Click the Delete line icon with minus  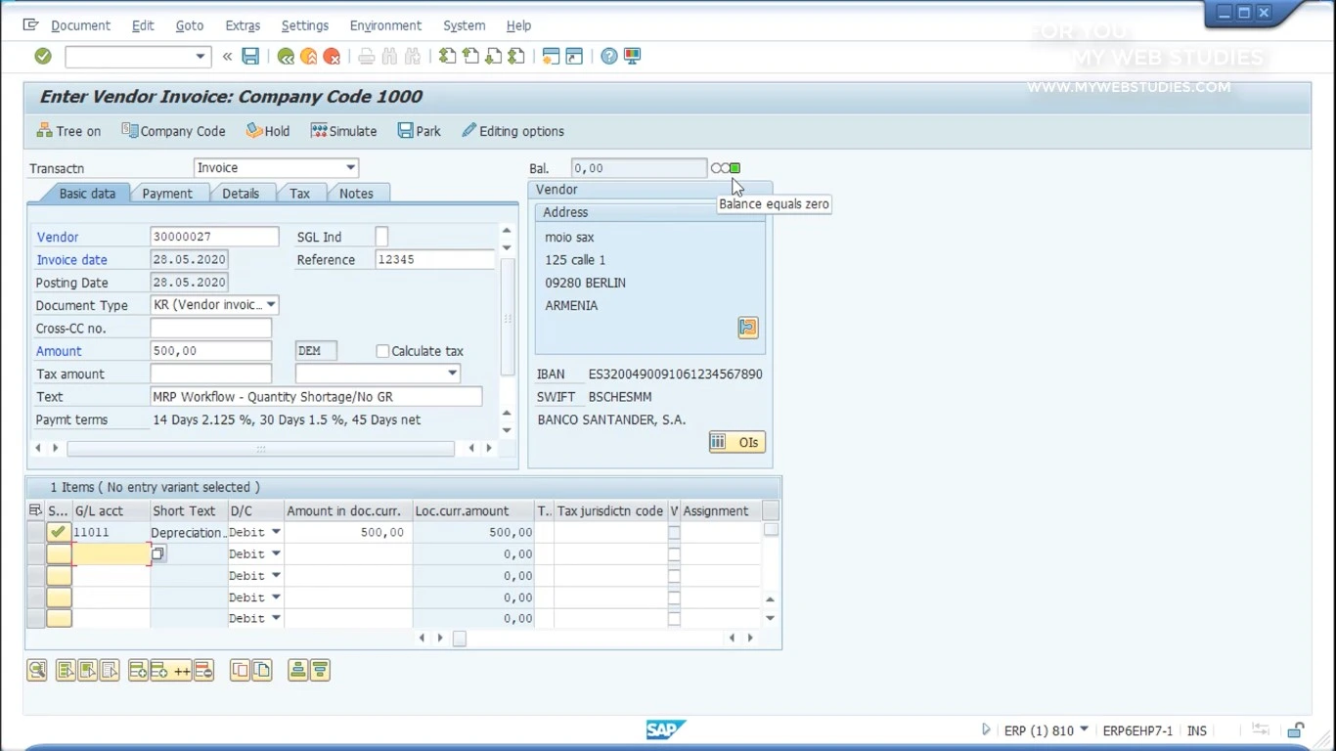point(203,670)
